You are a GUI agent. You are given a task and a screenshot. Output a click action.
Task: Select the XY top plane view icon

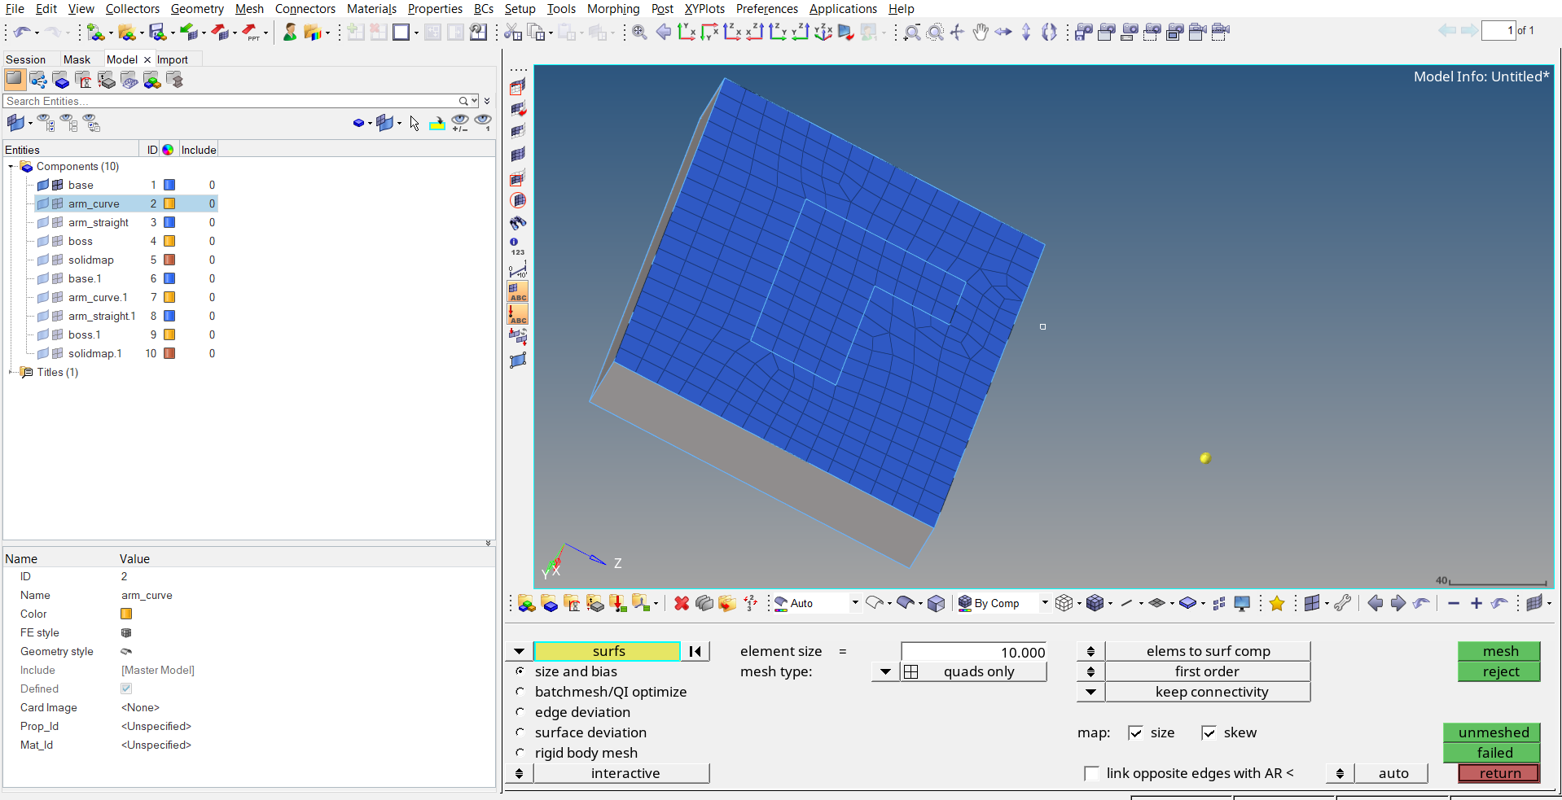point(687,32)
